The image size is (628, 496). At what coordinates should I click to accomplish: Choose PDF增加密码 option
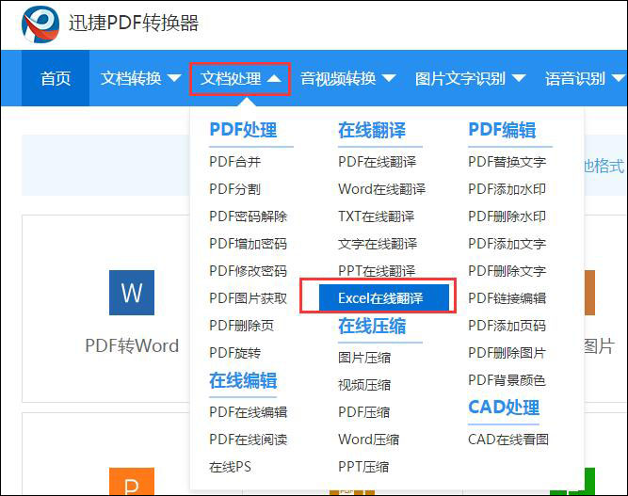[x=249, y=244]
